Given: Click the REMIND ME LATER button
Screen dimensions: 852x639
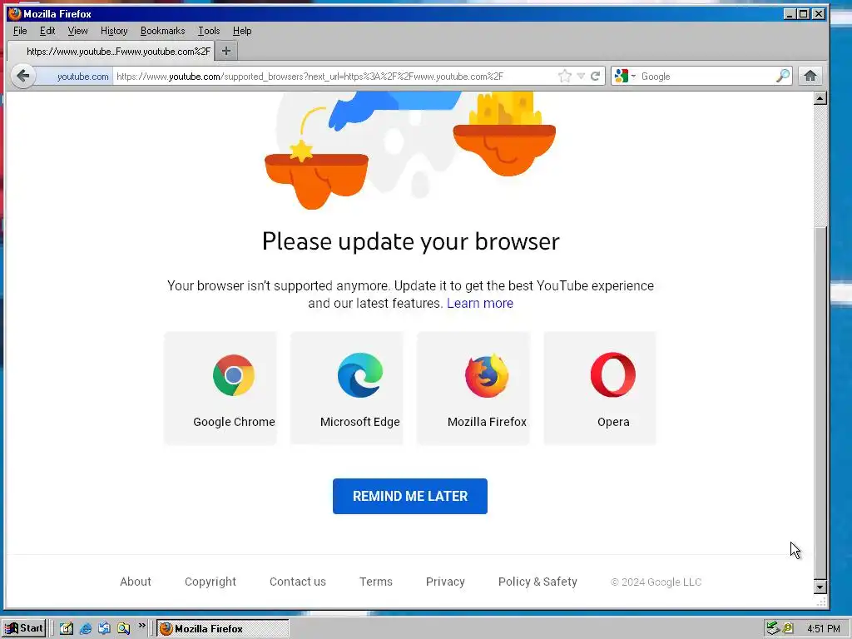Looking at the screenshot, I should [409, 496].
